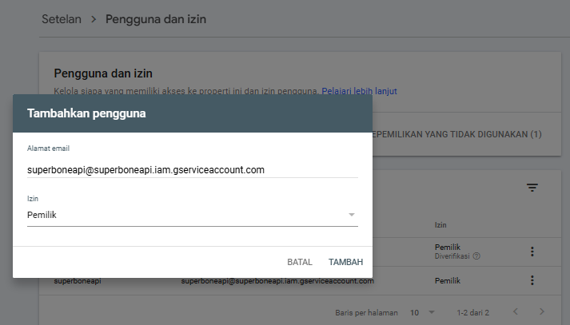Click the superboneapi service account email in table

point(277,281)
